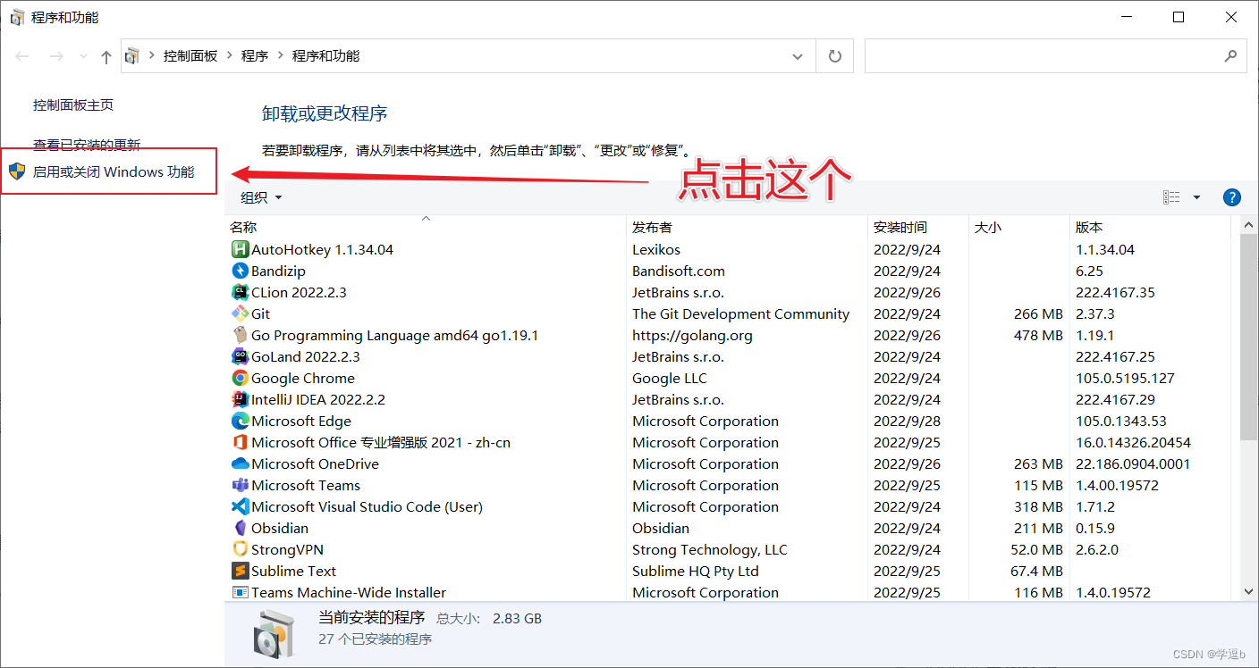Click the GoLand program icon
Screen dimensions: 1259x668
pyautogui.click(x=240, y=357)
